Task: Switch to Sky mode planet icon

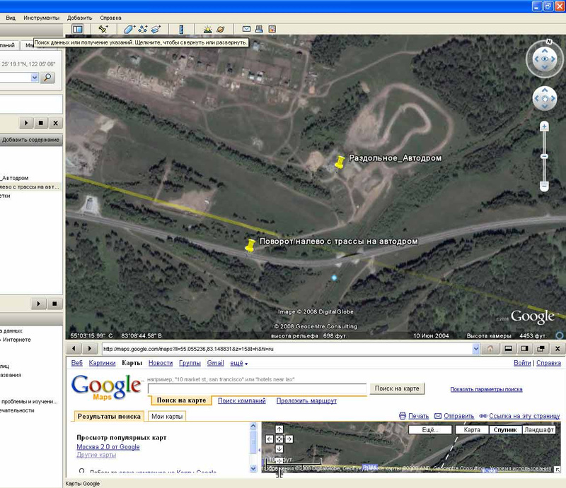Action: (x=221, y=30)
